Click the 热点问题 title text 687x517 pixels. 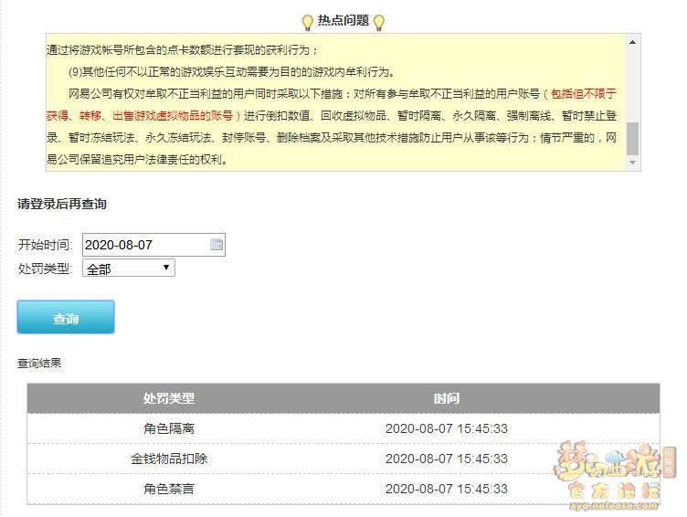(343, 20)
